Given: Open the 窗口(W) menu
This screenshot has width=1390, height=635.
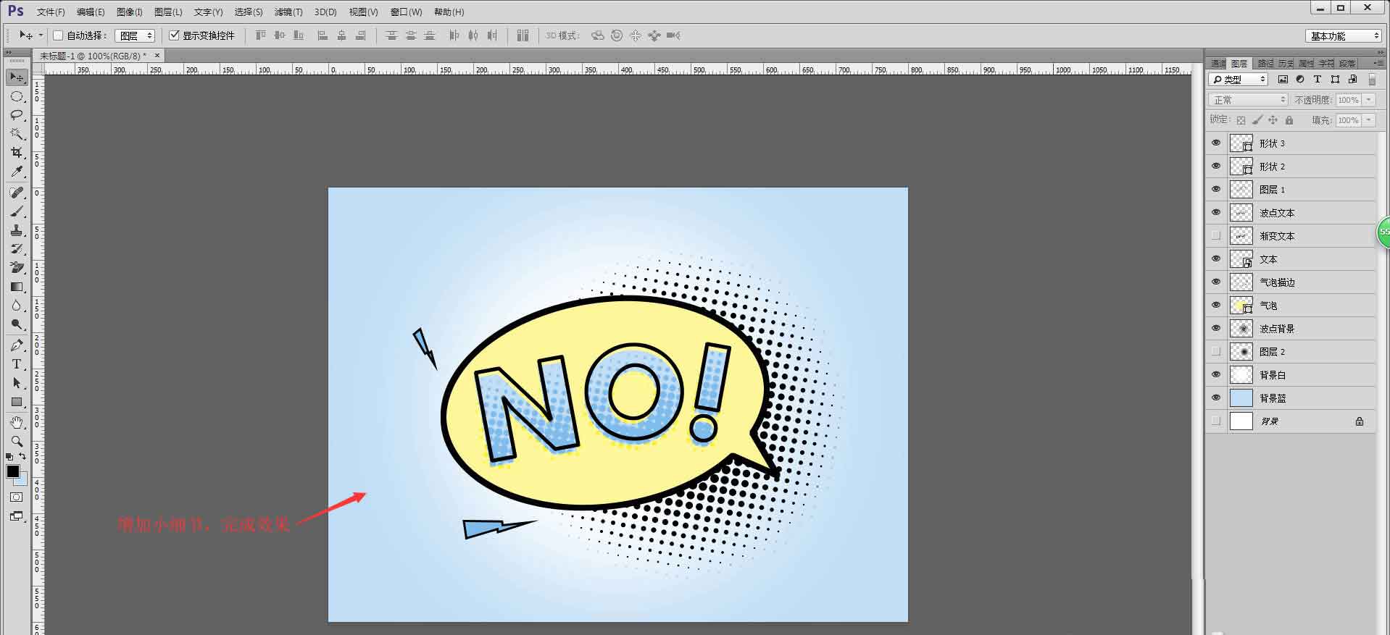Looking at the screenshot, I should tap(406, 12).
